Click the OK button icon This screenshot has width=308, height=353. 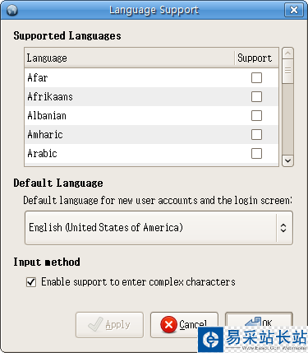(x=253, y=322)
